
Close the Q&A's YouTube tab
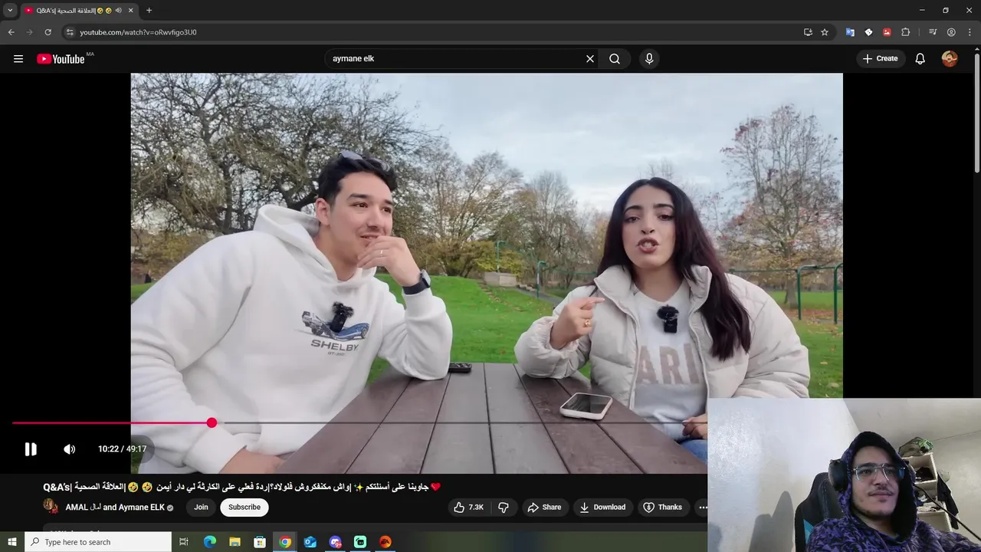tap(131, 11)
